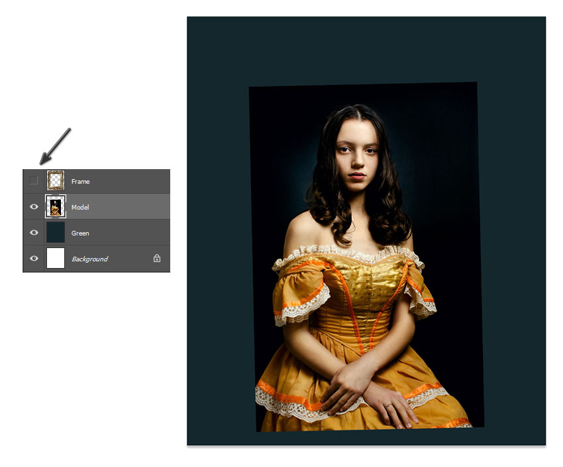This screenshot has height=467, width=563.
Task: Toggle visibility of the Background layer
Action: [x=34, y=259]
